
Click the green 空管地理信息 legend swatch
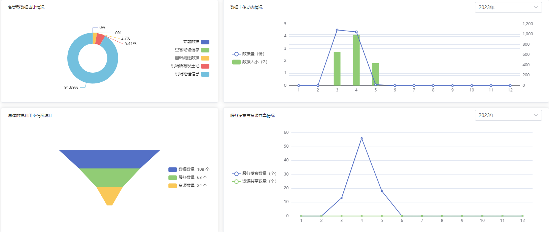click(205, 50)
